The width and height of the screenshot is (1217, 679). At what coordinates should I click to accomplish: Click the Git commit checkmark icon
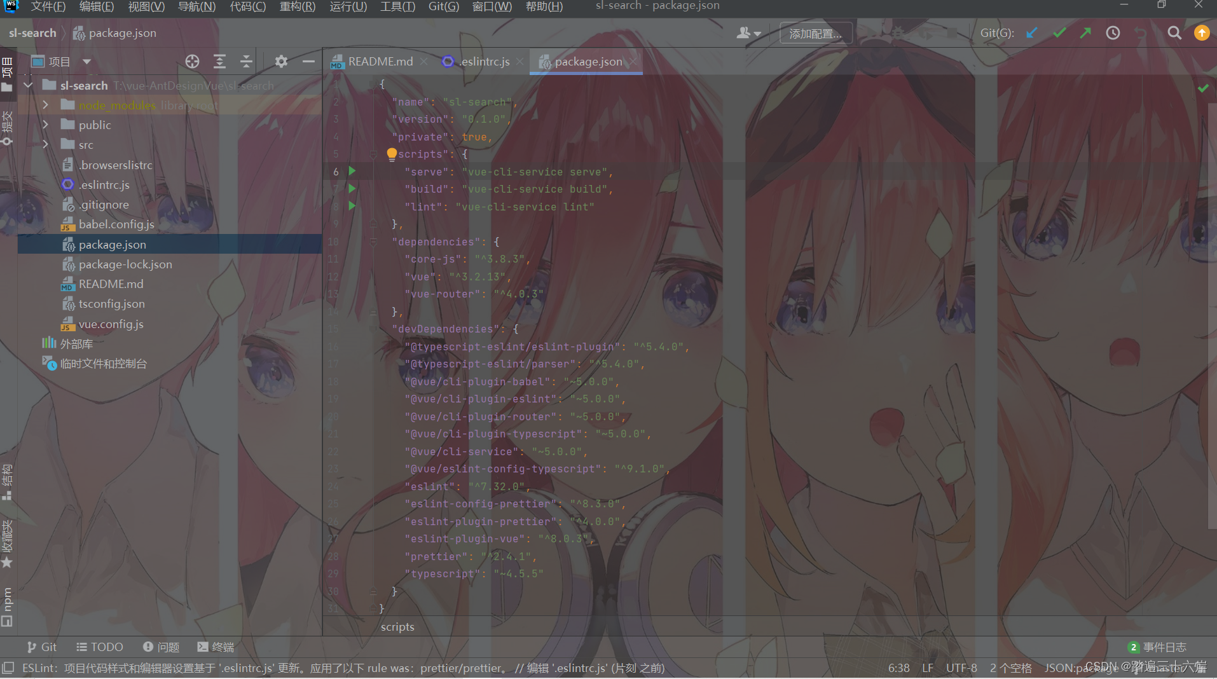pos(1059,33)
